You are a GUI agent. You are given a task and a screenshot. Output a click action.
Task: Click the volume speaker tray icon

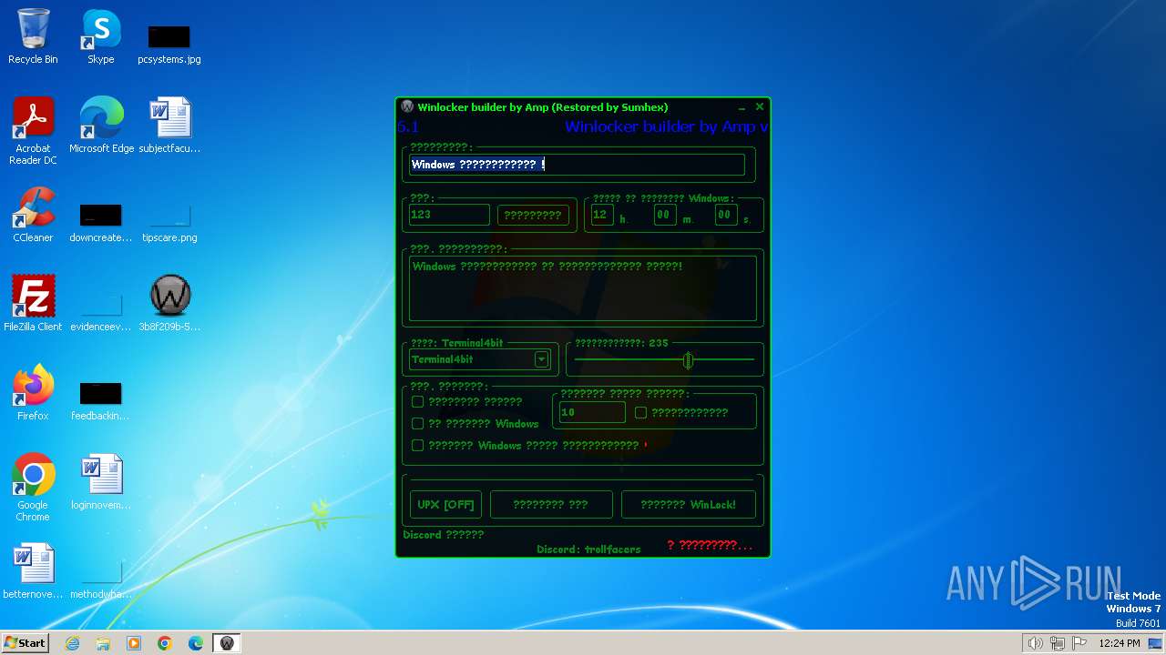1035,643
